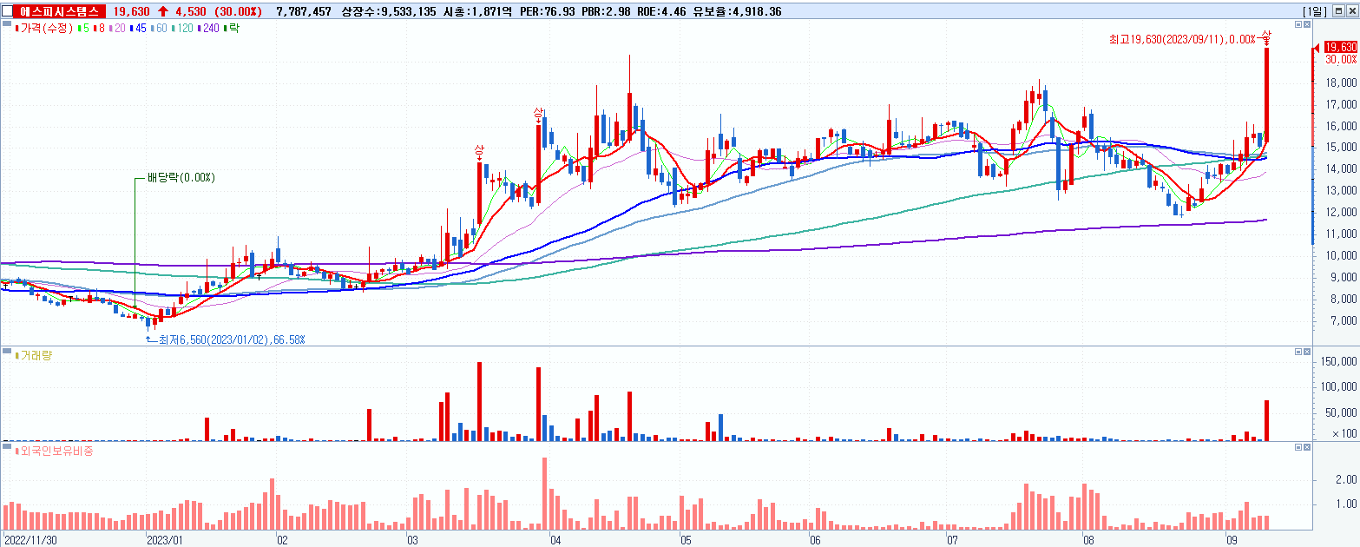Click the 거래량 indicator legend

coord(33,356)
